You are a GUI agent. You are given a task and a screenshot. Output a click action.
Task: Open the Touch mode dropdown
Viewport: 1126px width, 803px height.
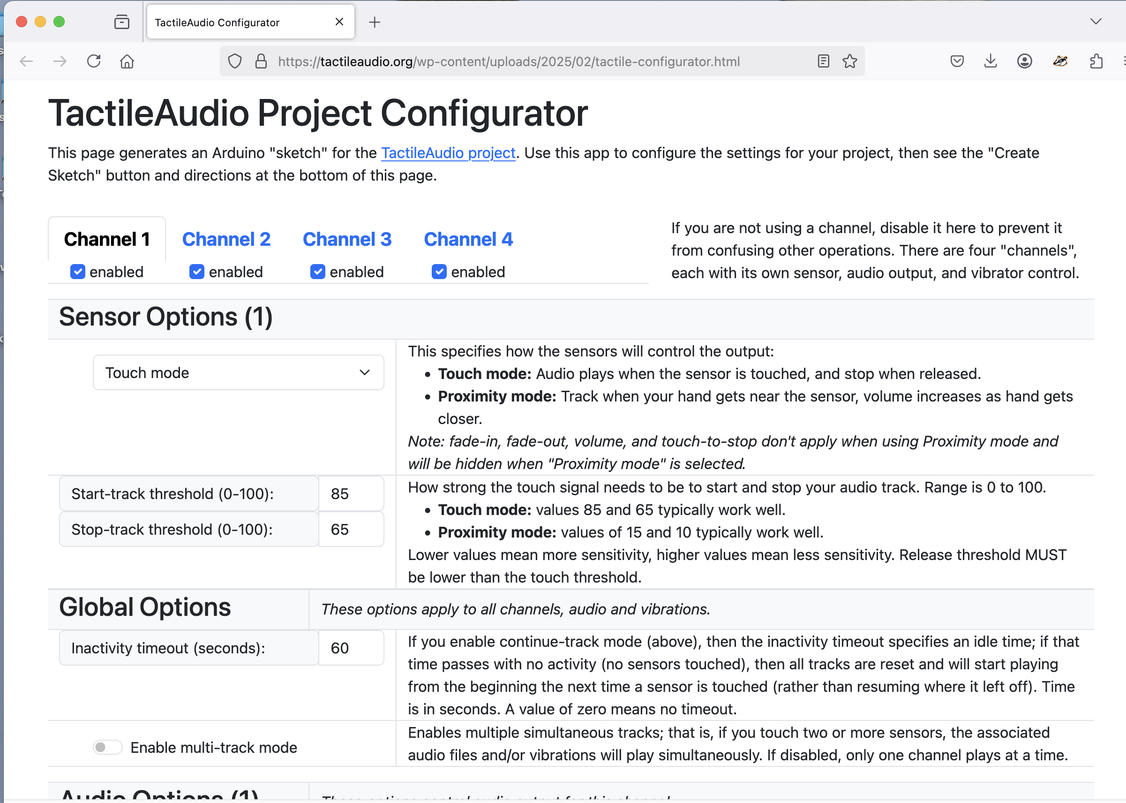click(238, 372)
